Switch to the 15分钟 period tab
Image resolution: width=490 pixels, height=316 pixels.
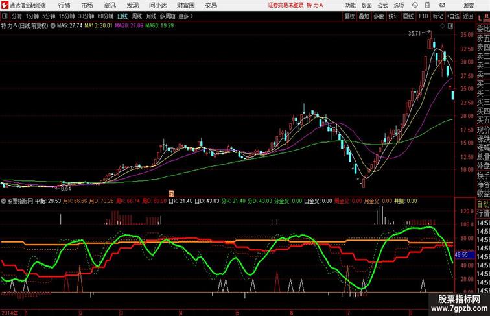pyautogui.click(x=67, y=16)
